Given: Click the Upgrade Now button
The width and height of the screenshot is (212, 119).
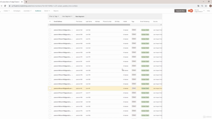Looking at the screenshot, I should 180,11.
